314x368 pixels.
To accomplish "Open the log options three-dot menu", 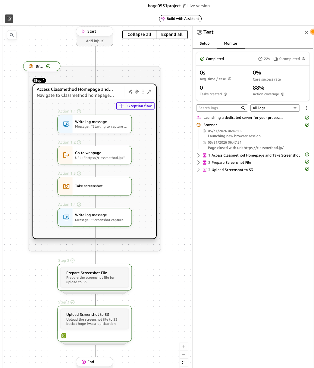I will click(306, 108).
